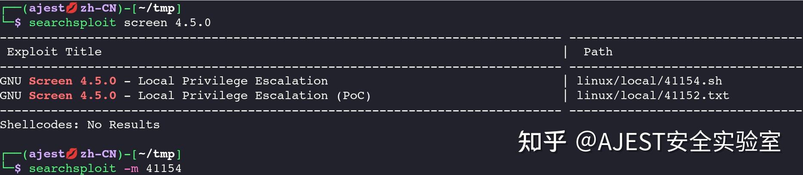Click the 'zh-CN' hostname in the second prompt
Image resolution: width=803 pixels, height=175 pixels.
click(98, 154)
